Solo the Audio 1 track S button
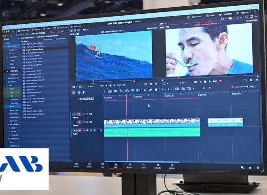 coord(91,130)
